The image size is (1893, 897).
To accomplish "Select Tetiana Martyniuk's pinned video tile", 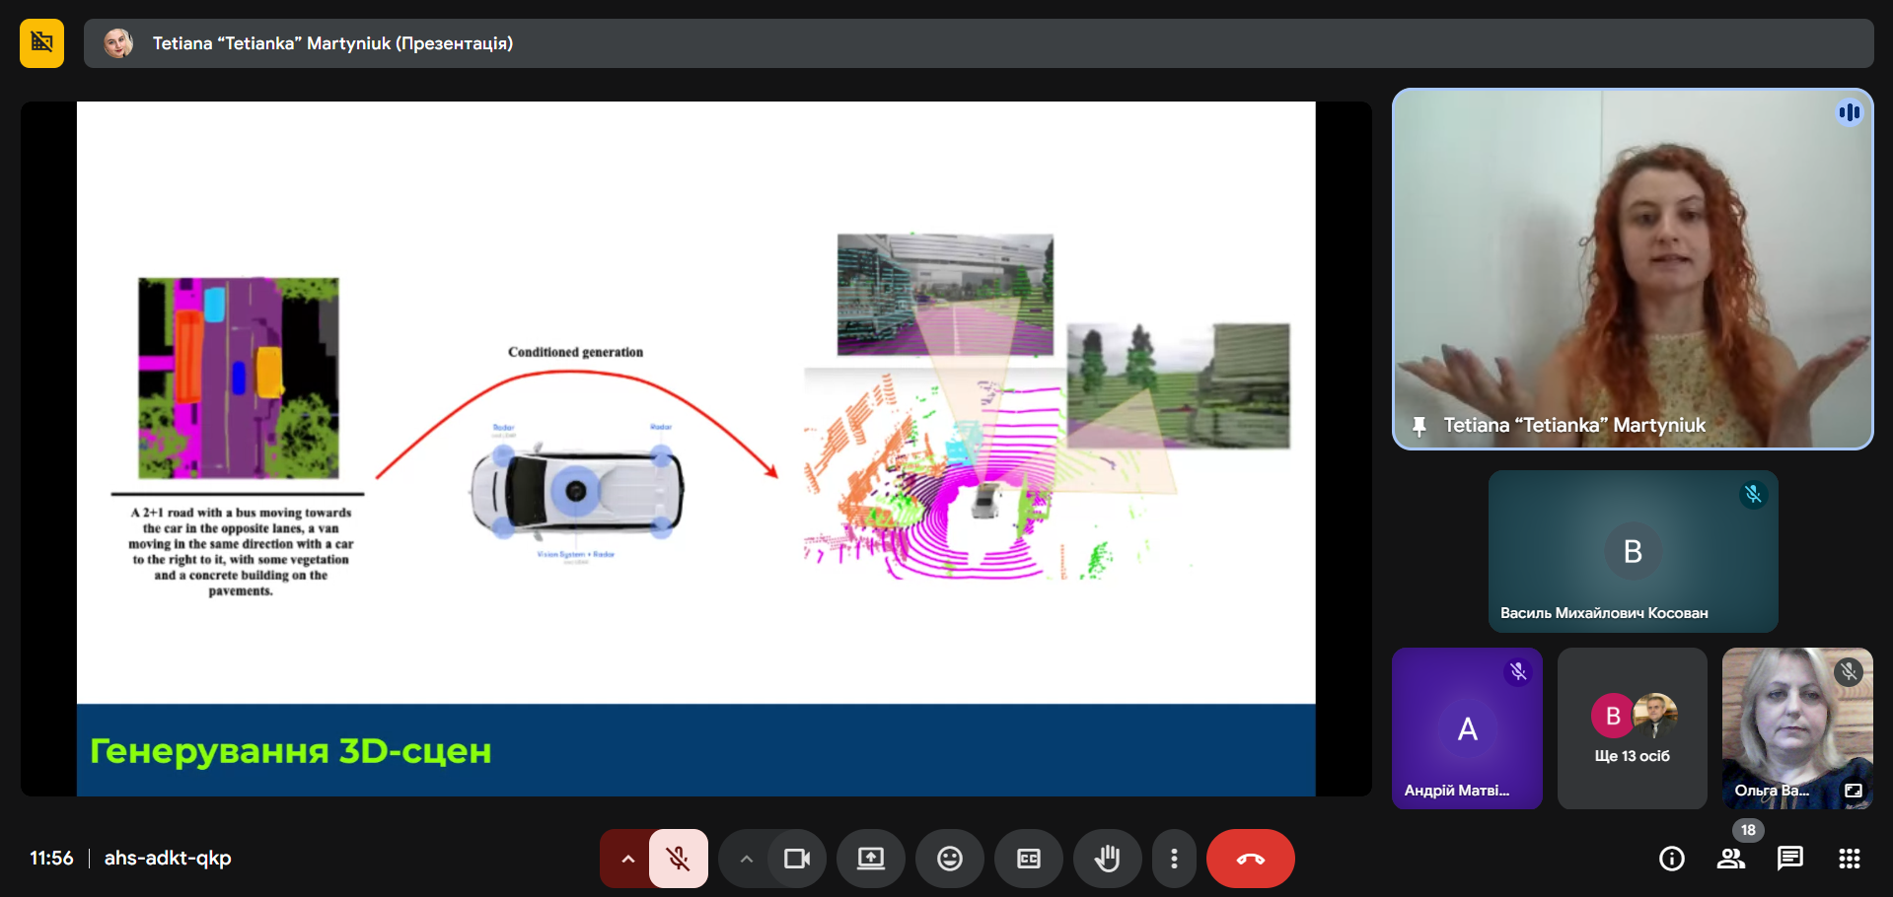I will tap(1633, 269).
